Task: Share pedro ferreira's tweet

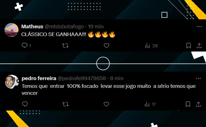Action: point(198,104)
